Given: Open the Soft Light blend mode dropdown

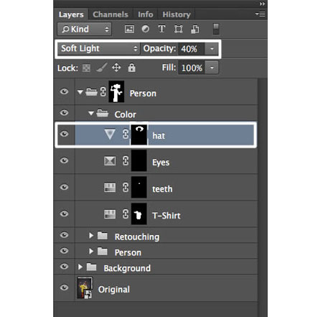Looking at the screenshot, I should (x=98, y=49).
